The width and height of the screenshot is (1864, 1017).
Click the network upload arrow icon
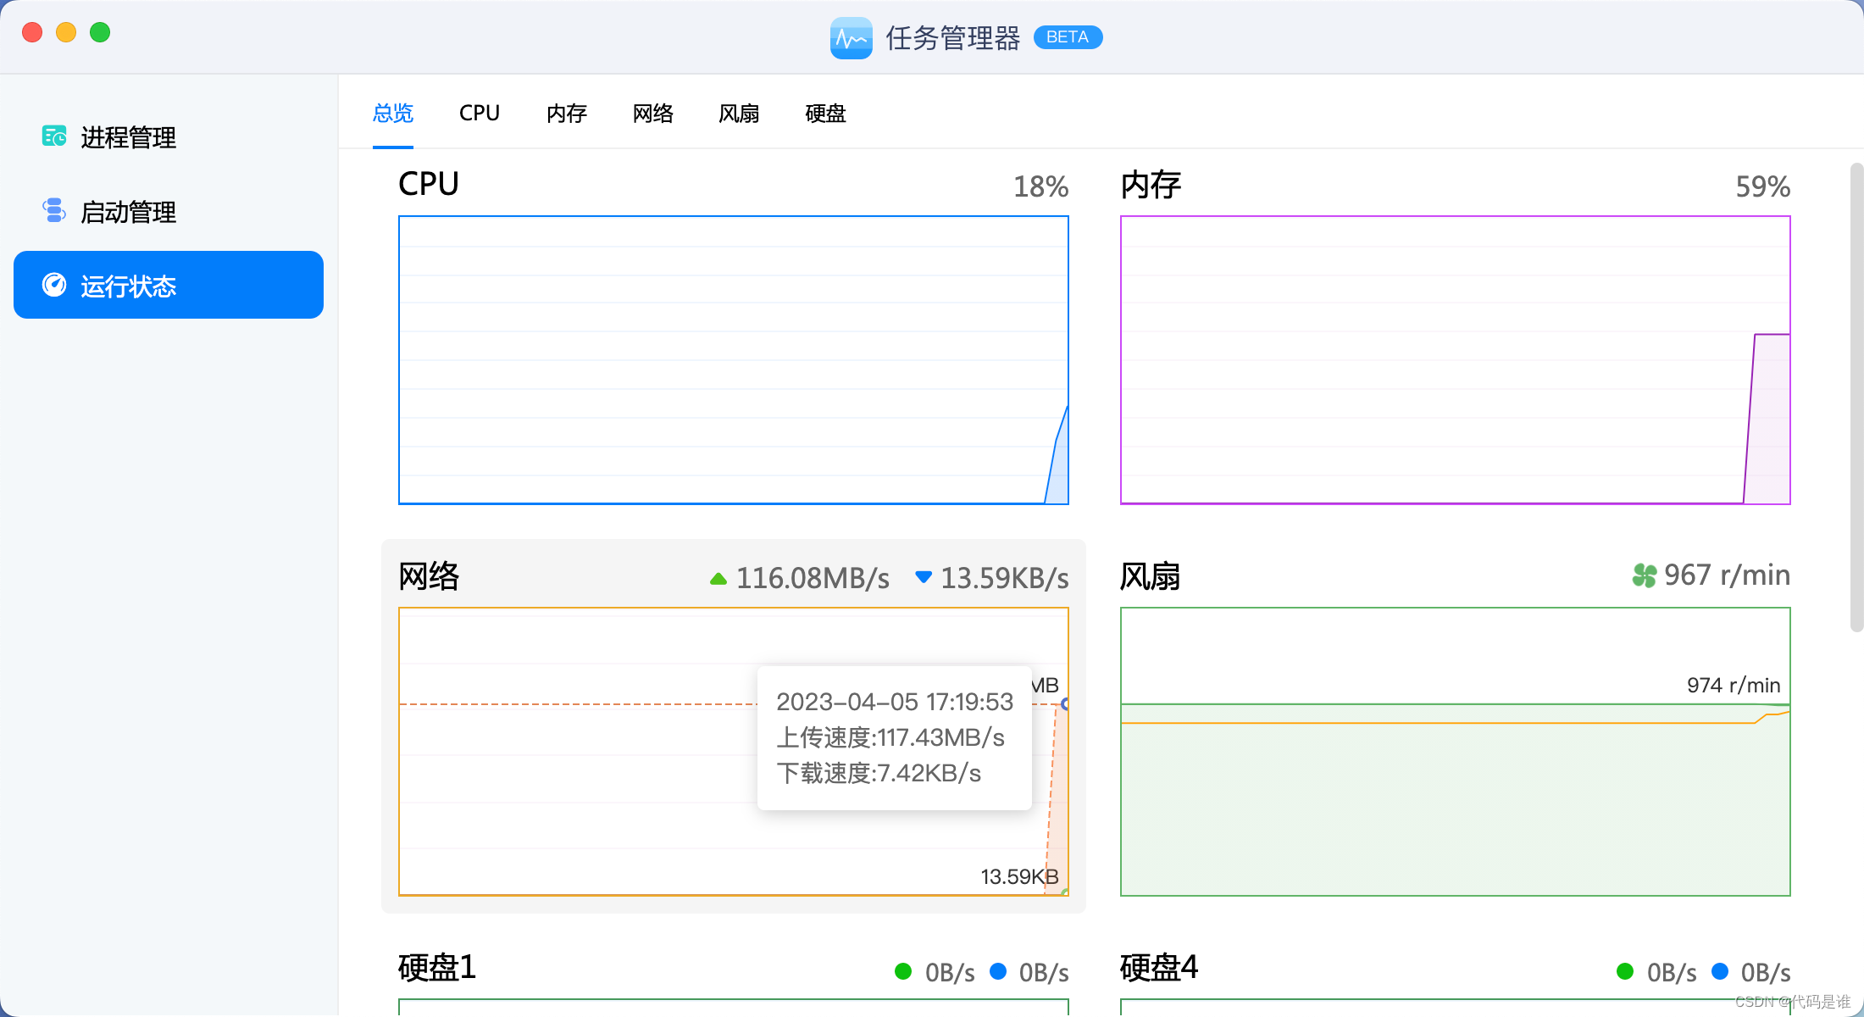tap(718, 576)
